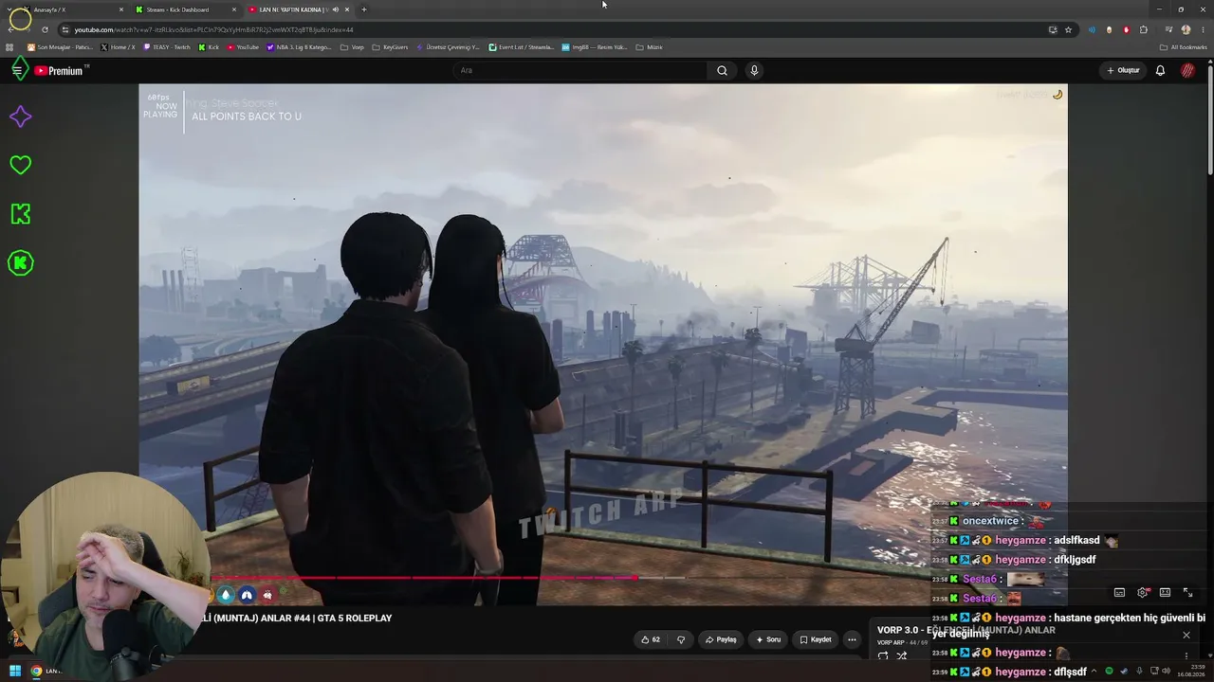
Task: Open the TEASY - Twitch bookmark
Action: tap(167, 47)
